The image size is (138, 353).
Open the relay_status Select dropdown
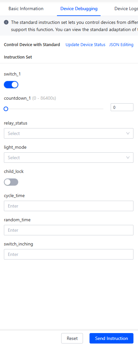point(69,133)
